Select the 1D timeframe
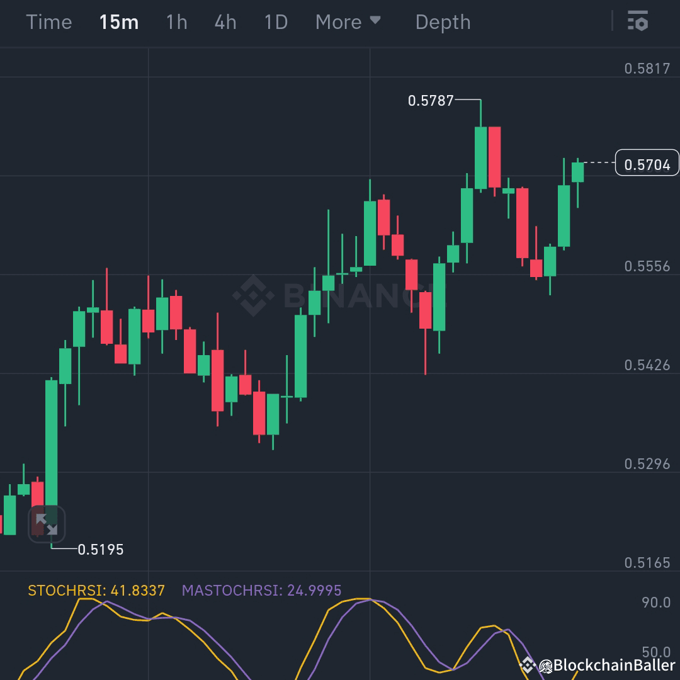This screenshot has height=680, width=680. [275, 21]
